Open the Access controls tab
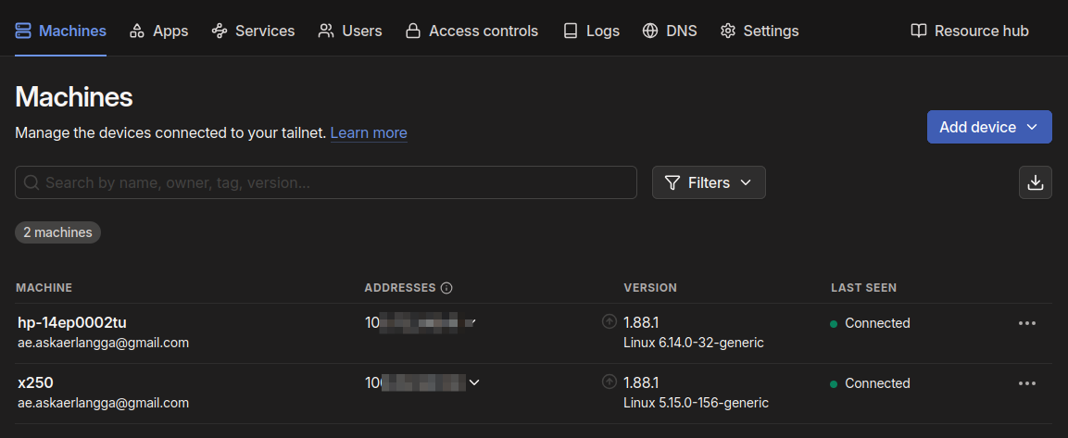Viewport: 1068px width, 438px height. pyautogui.click(x=471, y=31)
